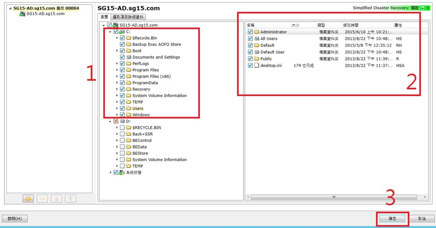This screenshot has width=436, height=228.
Task: Click the 取消 cancel button
Action: click(x=422, y=219)
